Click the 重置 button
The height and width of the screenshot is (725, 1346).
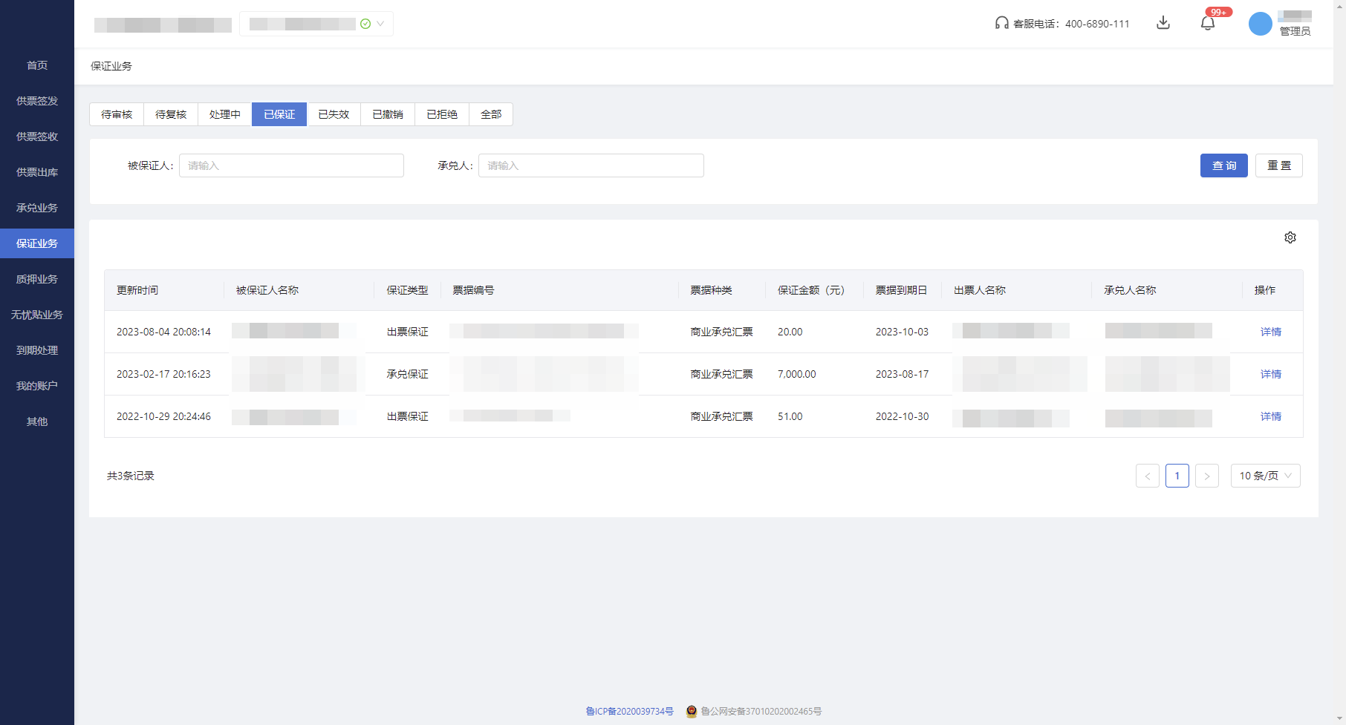(1278, 165)
